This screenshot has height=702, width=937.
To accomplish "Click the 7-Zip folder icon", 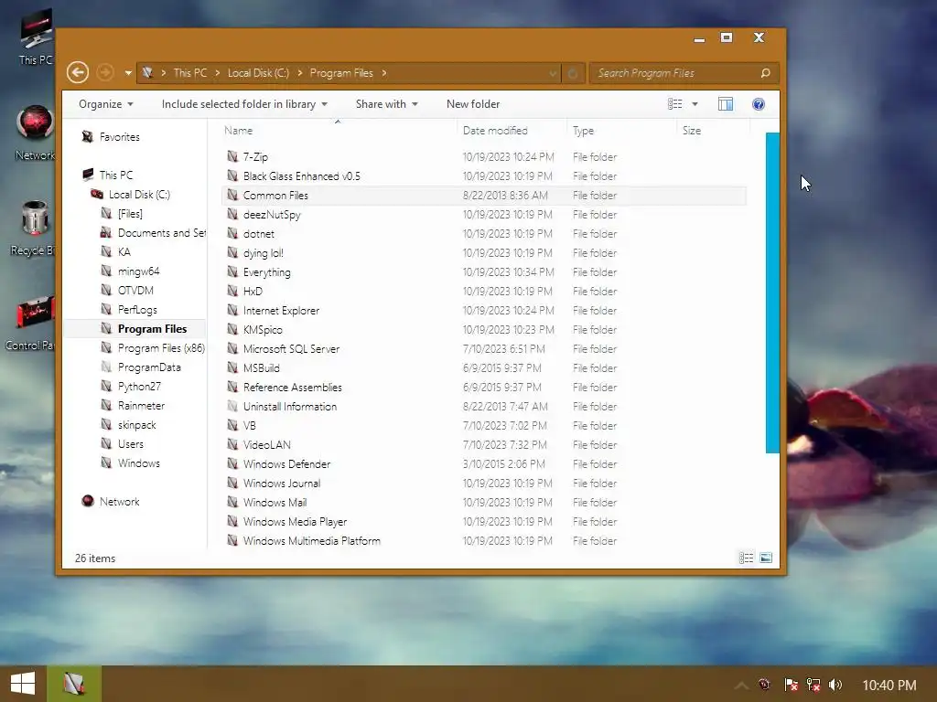I will (232, 156).
